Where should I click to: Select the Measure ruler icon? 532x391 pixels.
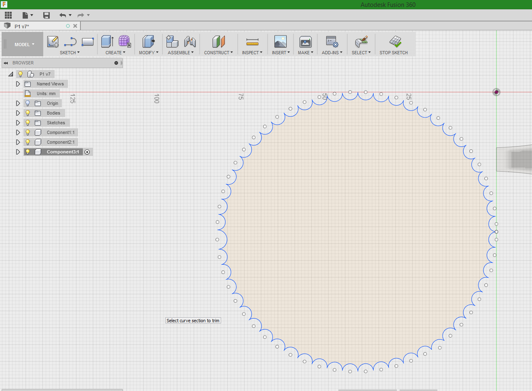pyautogui.click(x=252, y=42)
